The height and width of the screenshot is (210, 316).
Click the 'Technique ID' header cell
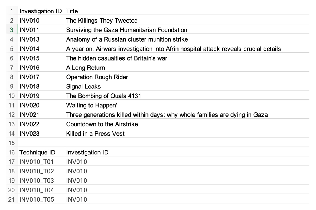(x=41, y=152)
